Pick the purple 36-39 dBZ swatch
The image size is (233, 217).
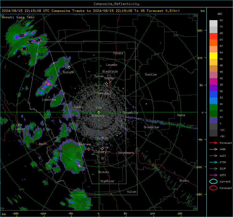pyautogui.click(x=213, y=88)
